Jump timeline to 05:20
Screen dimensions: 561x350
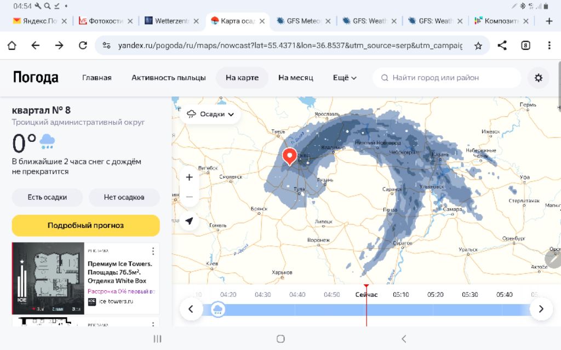click(x=435, y=295)
